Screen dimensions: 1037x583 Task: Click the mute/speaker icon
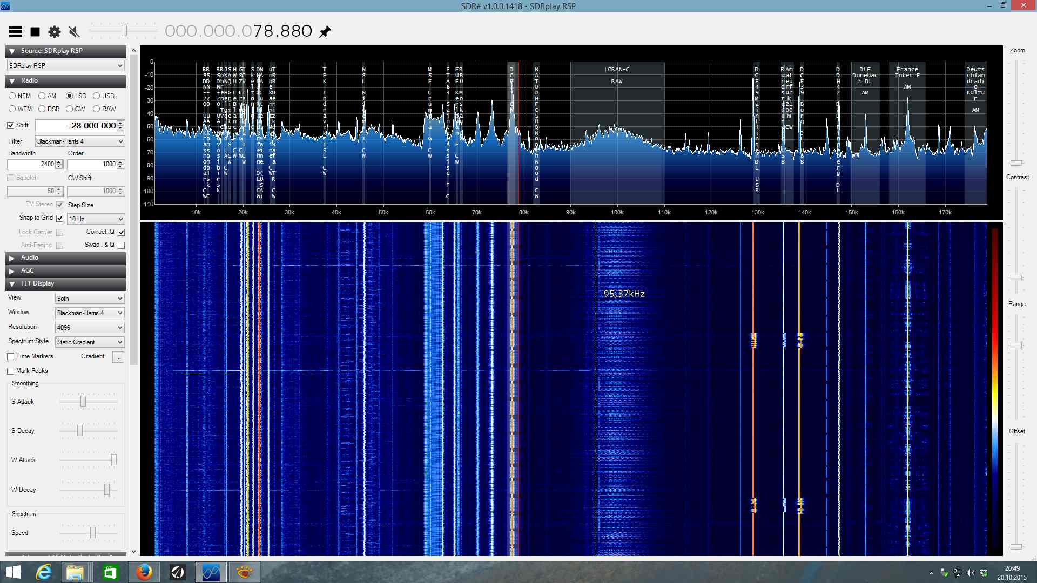[x=74, y=31]
